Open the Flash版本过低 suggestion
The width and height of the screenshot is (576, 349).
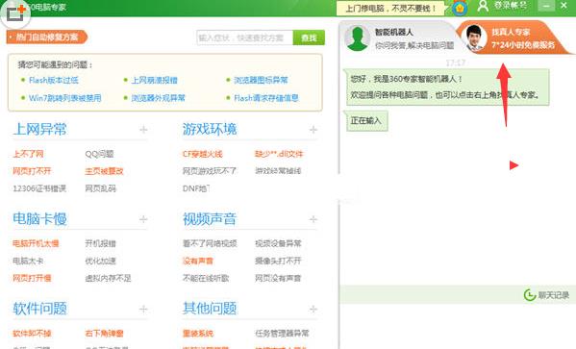pyautogui.click(x=54, y=80)
